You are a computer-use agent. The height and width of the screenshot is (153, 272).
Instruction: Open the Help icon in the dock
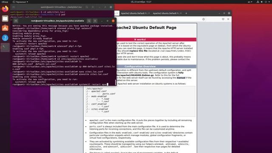pyautogui.click(x=5, y=38)
